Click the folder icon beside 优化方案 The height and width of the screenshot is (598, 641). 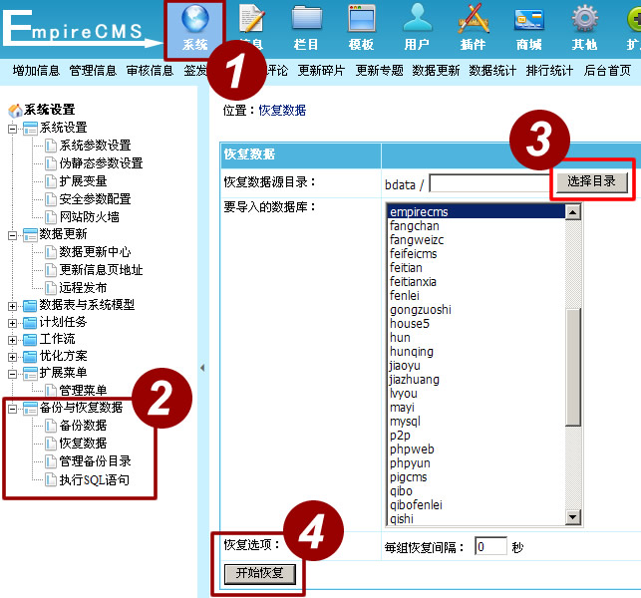30,357
